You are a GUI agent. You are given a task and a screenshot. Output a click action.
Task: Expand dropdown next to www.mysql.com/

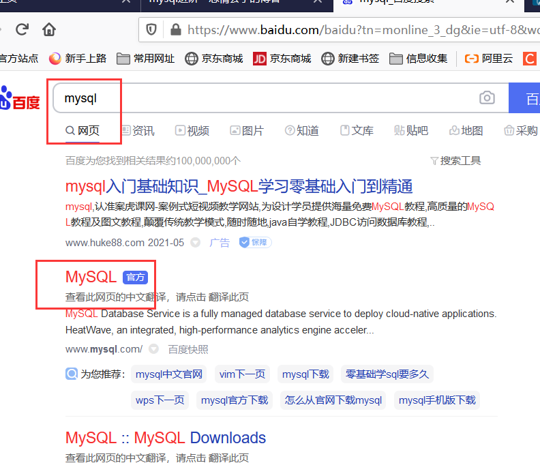(153, 349)
